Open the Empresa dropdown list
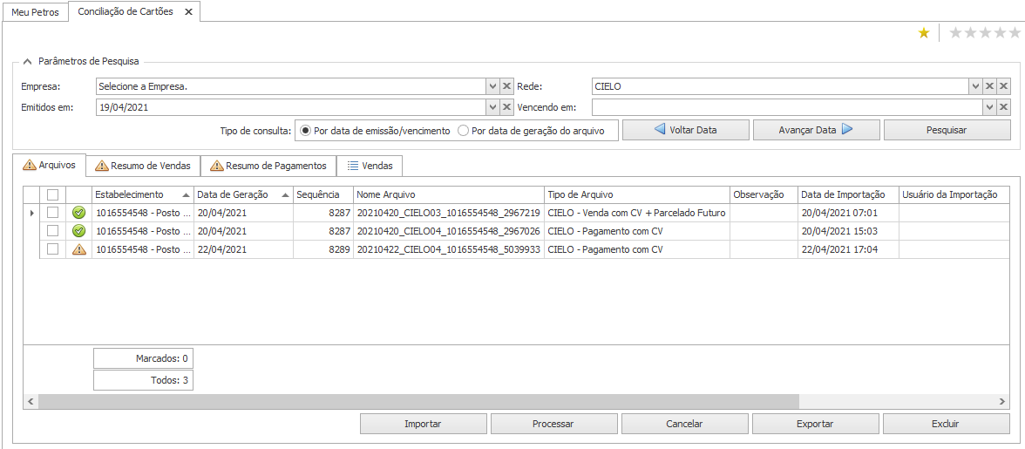The height and width of the screenshot is (449, 1025). coord(492,86)
